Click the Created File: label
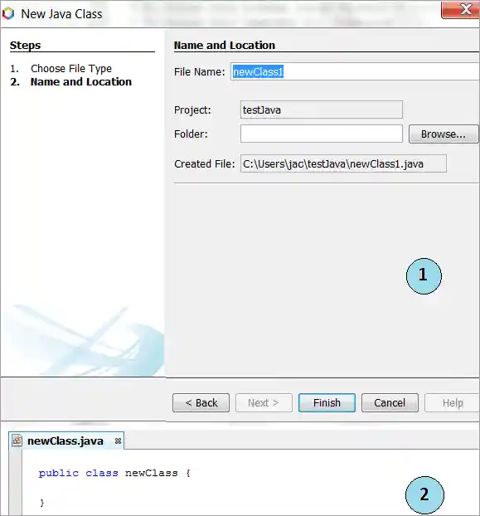This screenshot has height=516, width=480. pos(205,164)
